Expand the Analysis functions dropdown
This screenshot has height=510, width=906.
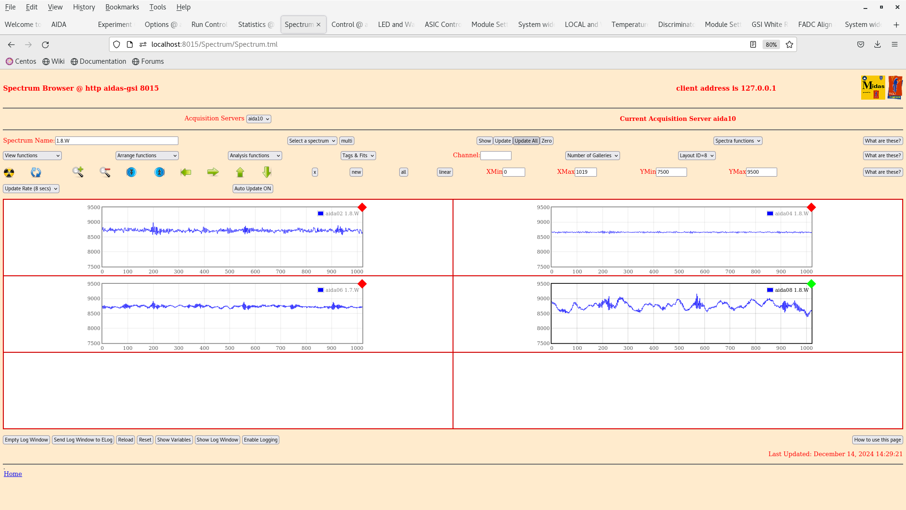point(255,155)
